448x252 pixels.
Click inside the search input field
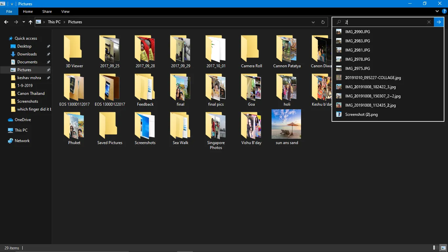pos(384,22)
